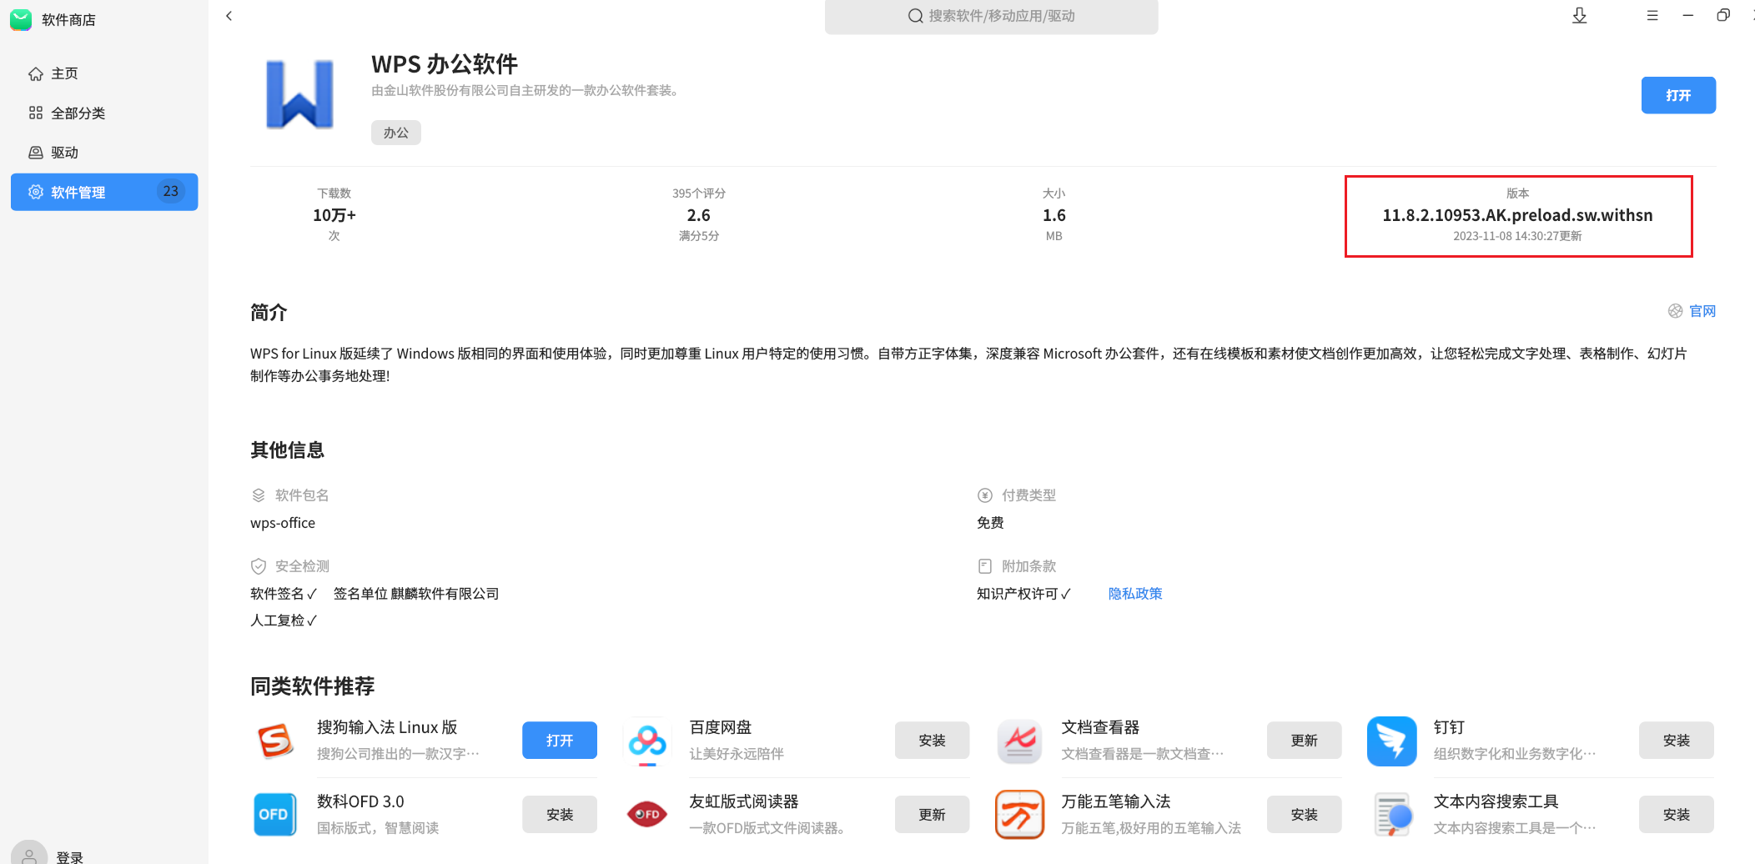Click the package name wps-office

(283, 523)
